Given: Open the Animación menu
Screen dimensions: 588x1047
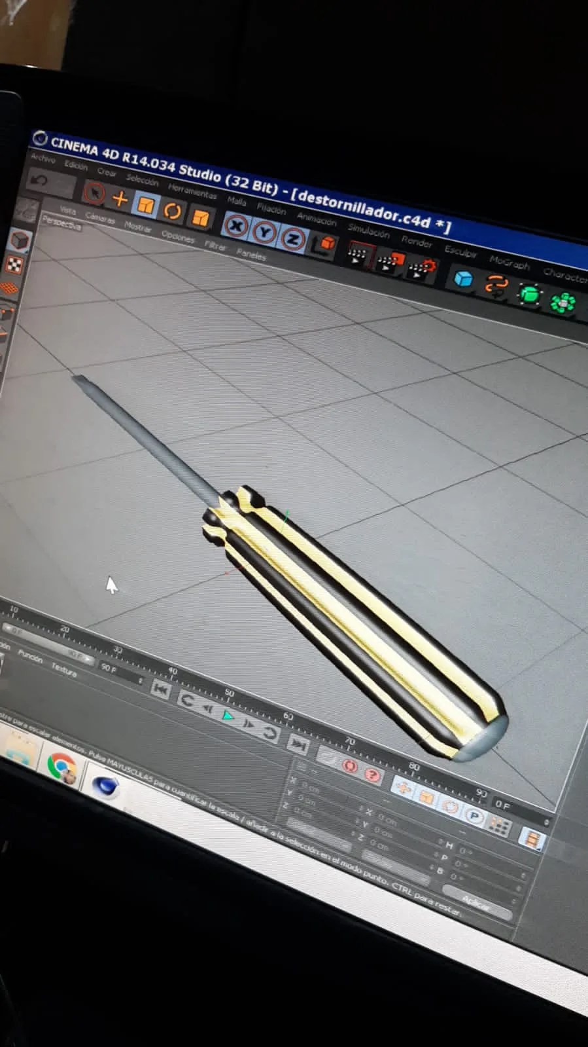Looking at the screenshot, I should click(316, 218).
